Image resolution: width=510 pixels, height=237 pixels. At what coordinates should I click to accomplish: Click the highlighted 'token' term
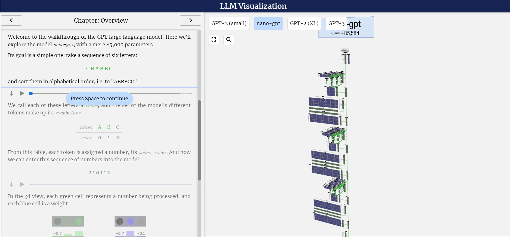tap(92, 106)
